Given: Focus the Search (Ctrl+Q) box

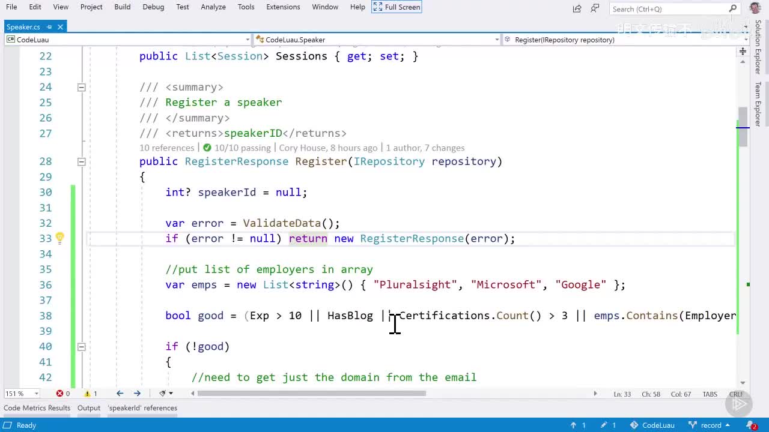Looking at the screenshot, I should (674, 8).
